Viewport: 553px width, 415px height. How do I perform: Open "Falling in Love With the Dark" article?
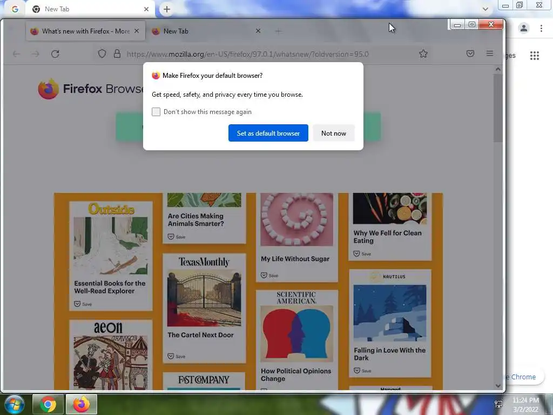tap(389, 354)
